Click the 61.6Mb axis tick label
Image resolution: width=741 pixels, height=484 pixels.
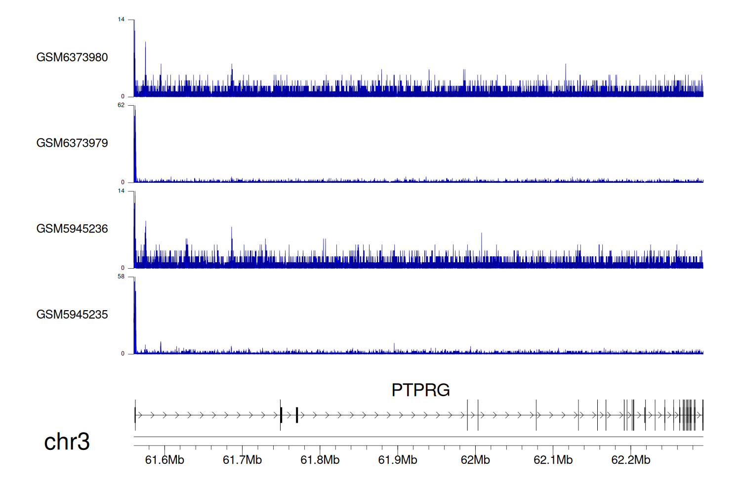click(165, 460)
